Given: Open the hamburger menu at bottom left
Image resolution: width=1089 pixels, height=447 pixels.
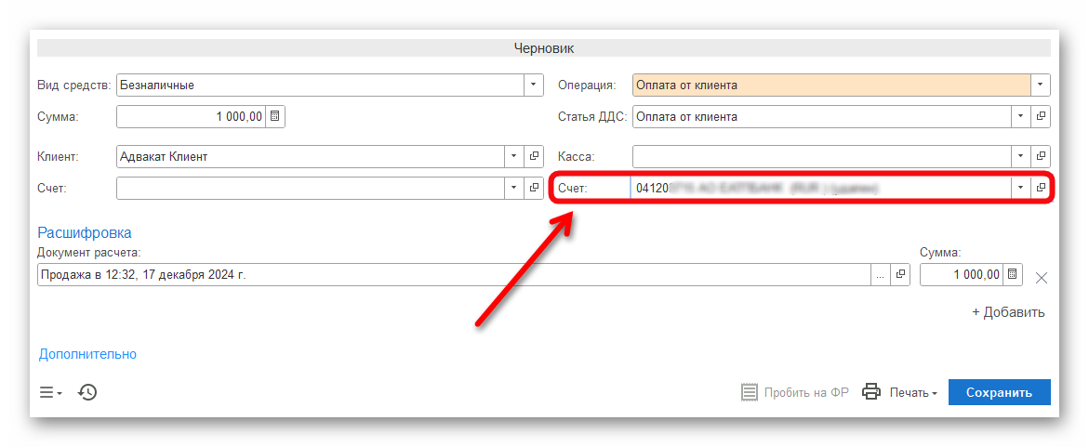Looking at the screenshot, I should point(50,392).
